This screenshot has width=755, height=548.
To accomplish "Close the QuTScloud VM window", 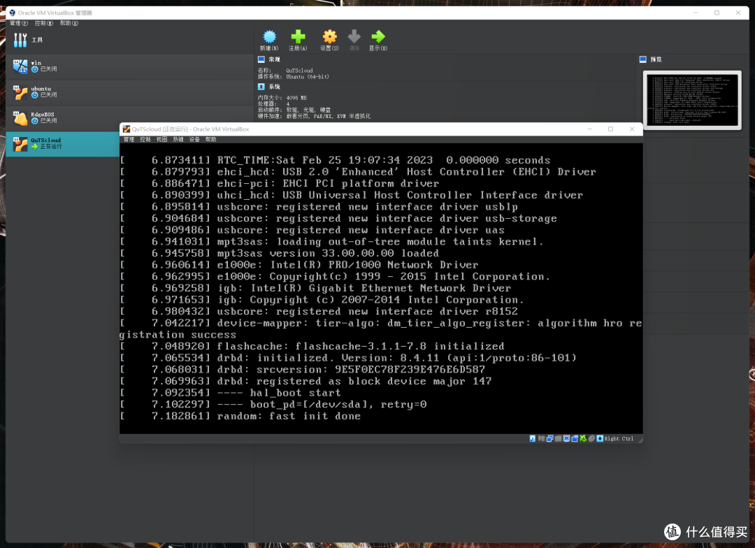I will pos(632,129).
